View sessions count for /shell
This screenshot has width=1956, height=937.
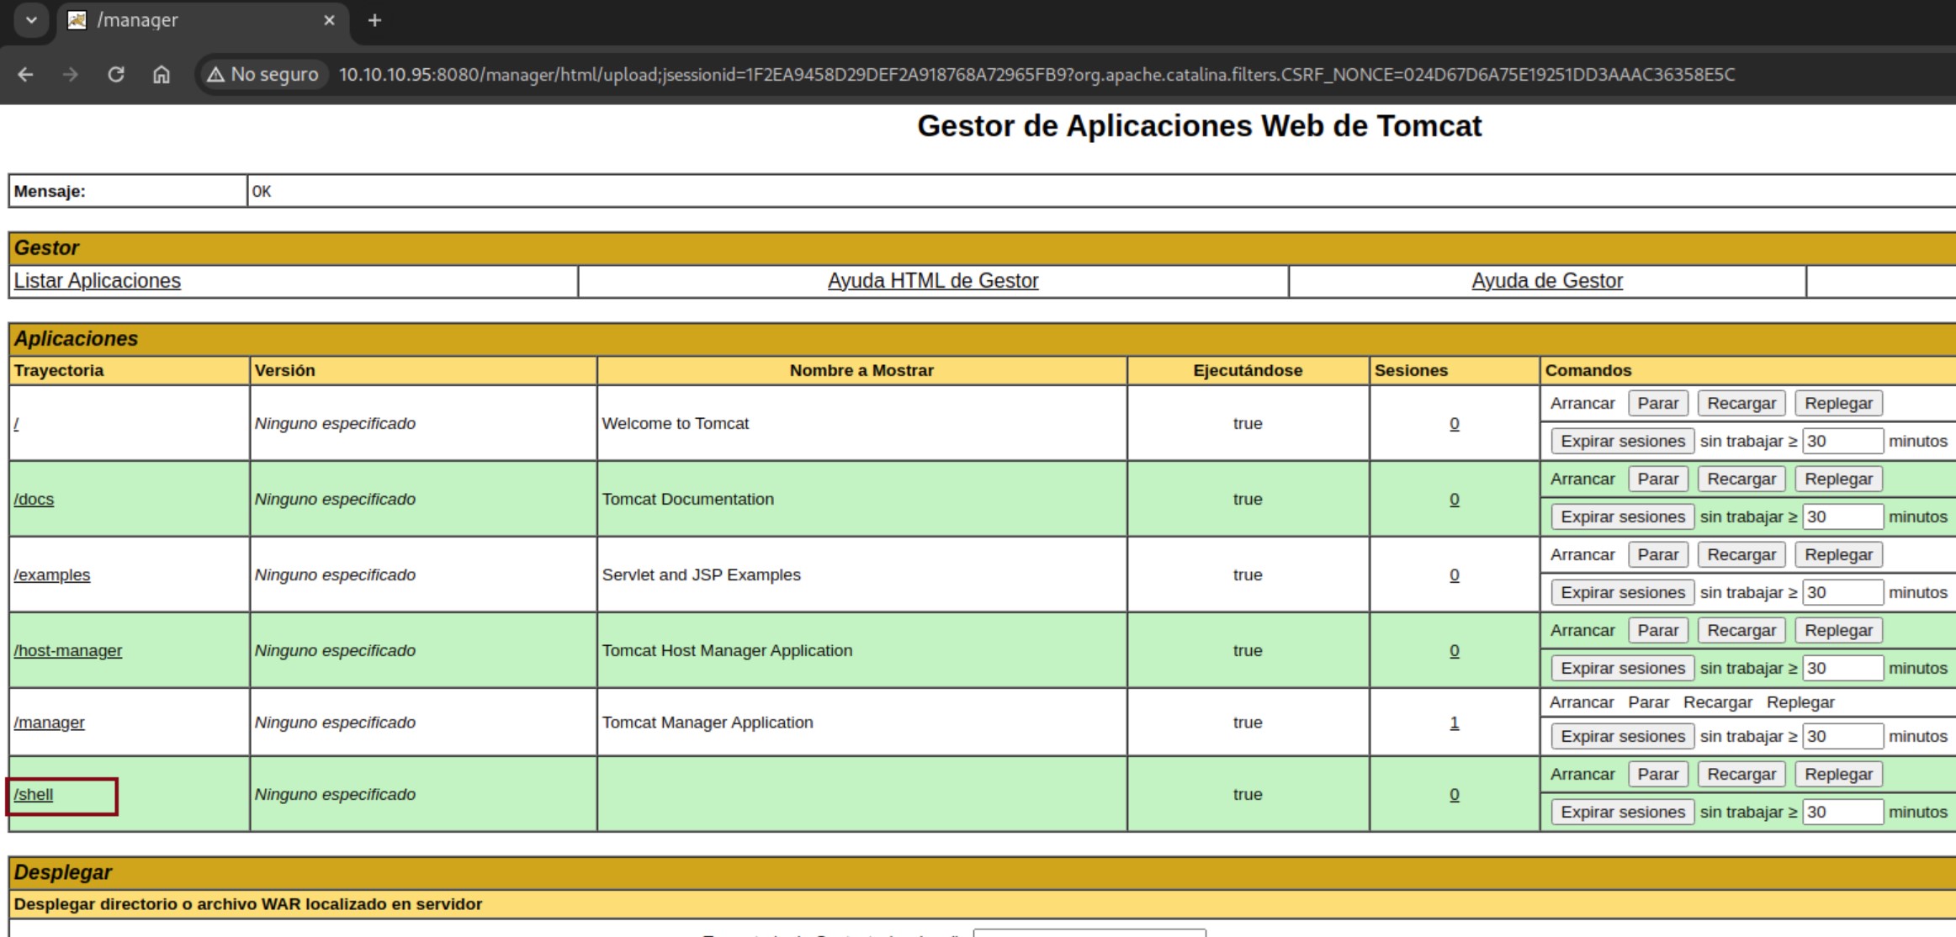tap(1455, 795)
